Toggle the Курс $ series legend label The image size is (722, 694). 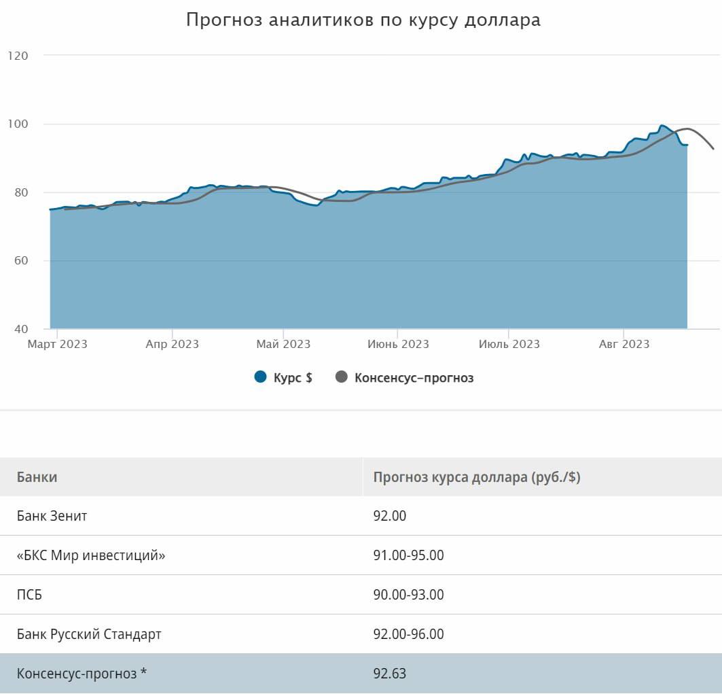tap(293, 378)
